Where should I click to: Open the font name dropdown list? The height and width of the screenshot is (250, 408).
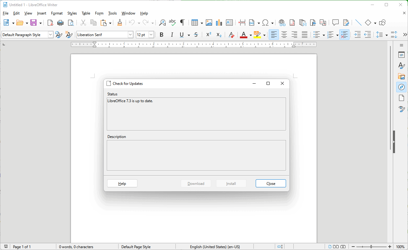[130, 35]
